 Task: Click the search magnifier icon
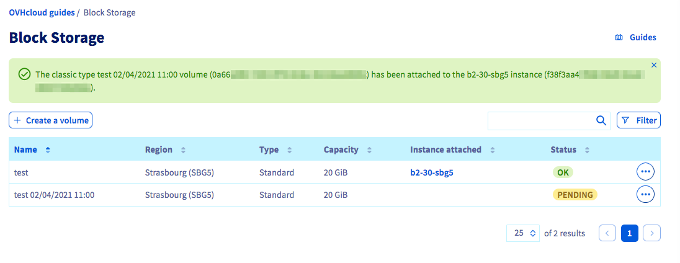(601, 121)
